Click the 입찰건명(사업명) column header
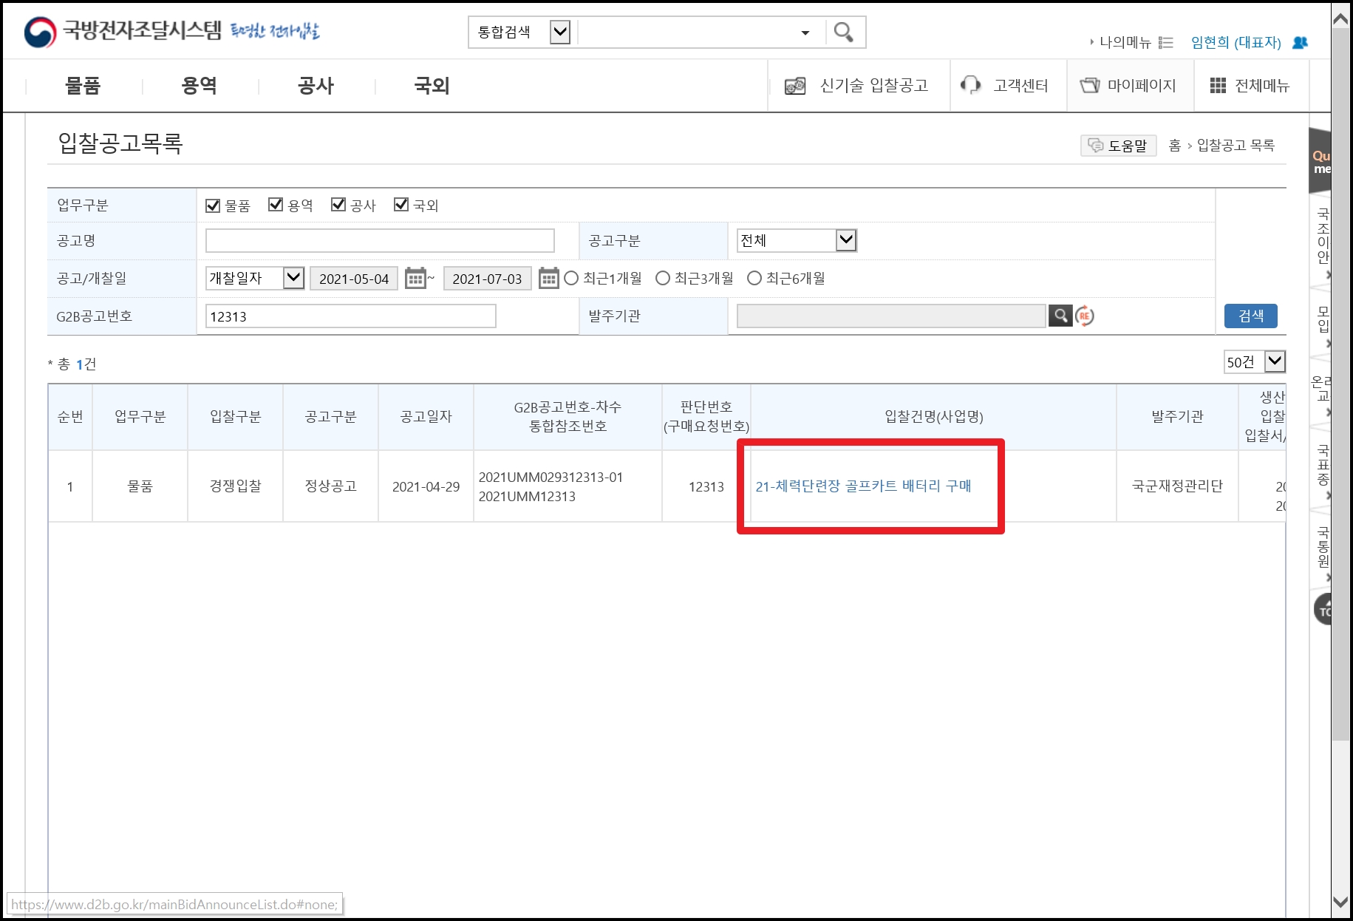1353x921 pixels. 934,416
